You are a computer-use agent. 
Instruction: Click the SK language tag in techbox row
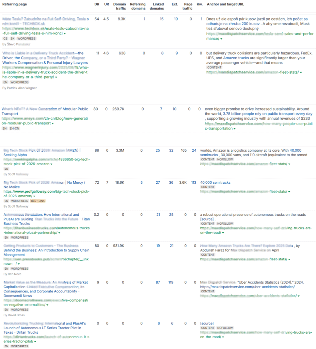tap(13, 39)
